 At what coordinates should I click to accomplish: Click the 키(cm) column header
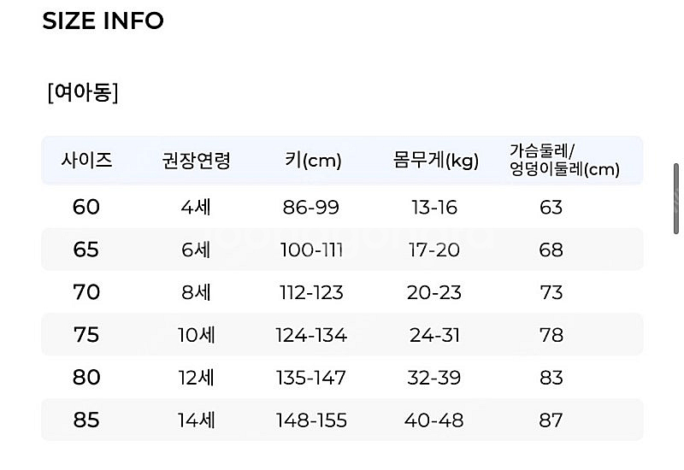(313, 161)
